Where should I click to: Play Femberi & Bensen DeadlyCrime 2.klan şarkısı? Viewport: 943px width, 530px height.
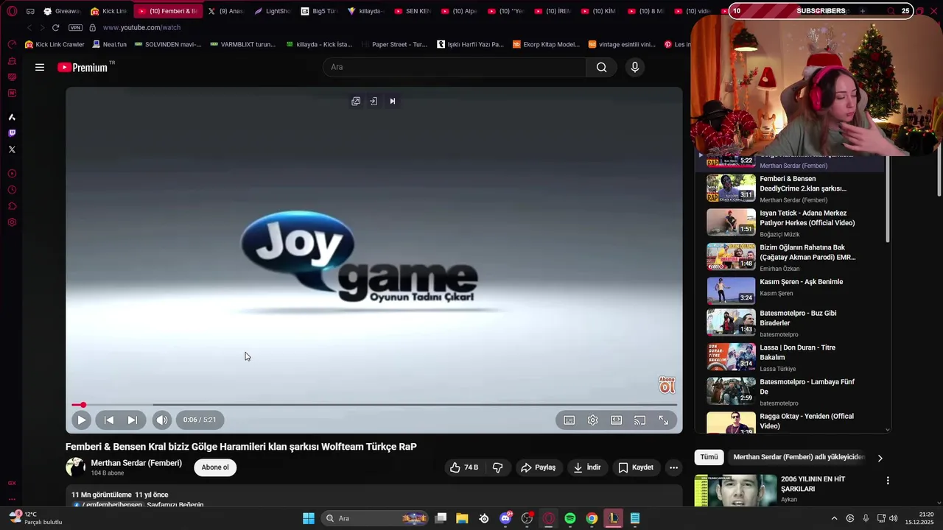792,188
